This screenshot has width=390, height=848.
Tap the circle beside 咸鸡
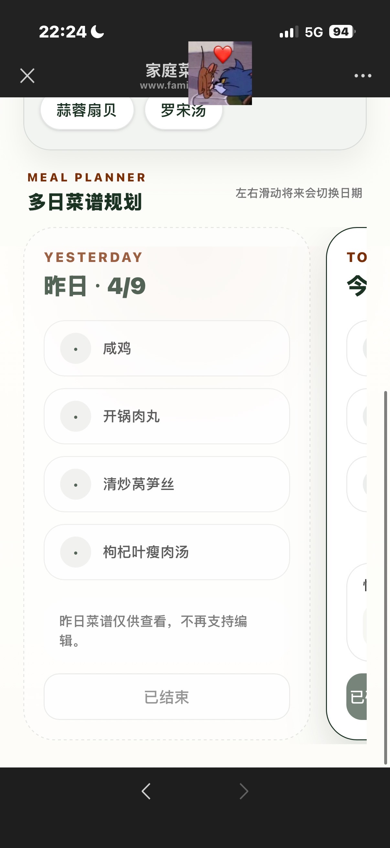(76, 349)
